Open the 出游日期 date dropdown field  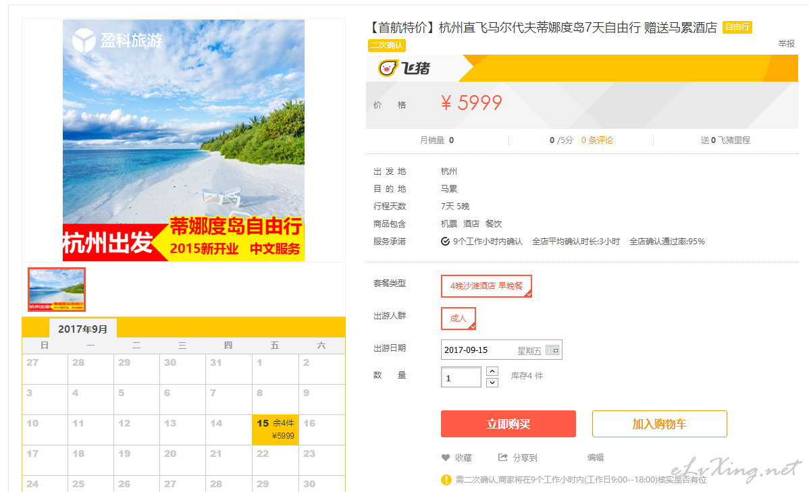pos(502,350)
